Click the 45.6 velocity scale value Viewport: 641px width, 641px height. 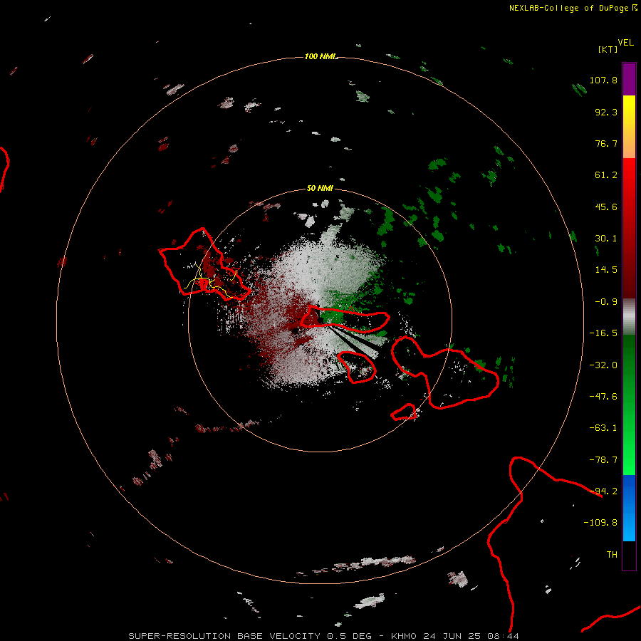coord(606,207)
